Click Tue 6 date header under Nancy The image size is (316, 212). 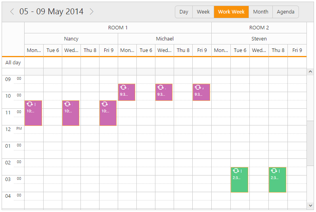[x=53, y=50]
